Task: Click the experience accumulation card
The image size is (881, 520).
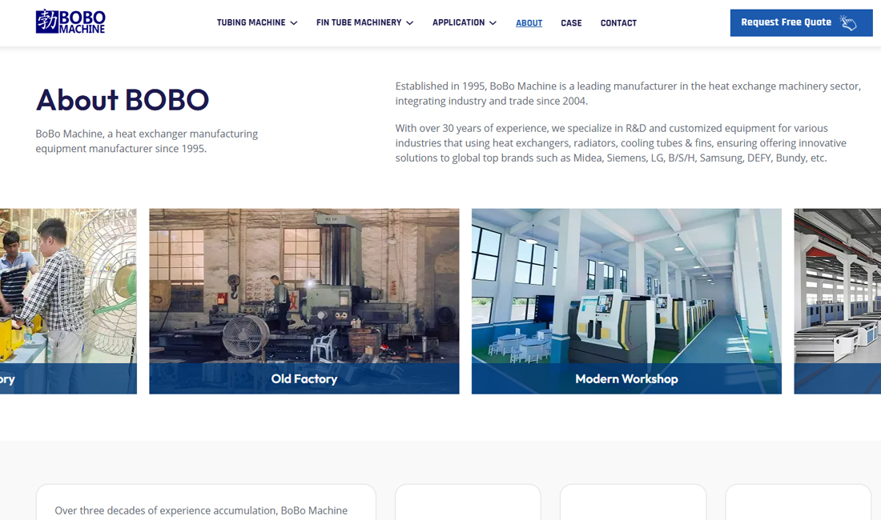Action: coord(206,502)
